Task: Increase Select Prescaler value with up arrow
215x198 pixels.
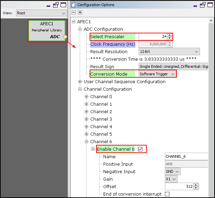Action: (170, 35)
